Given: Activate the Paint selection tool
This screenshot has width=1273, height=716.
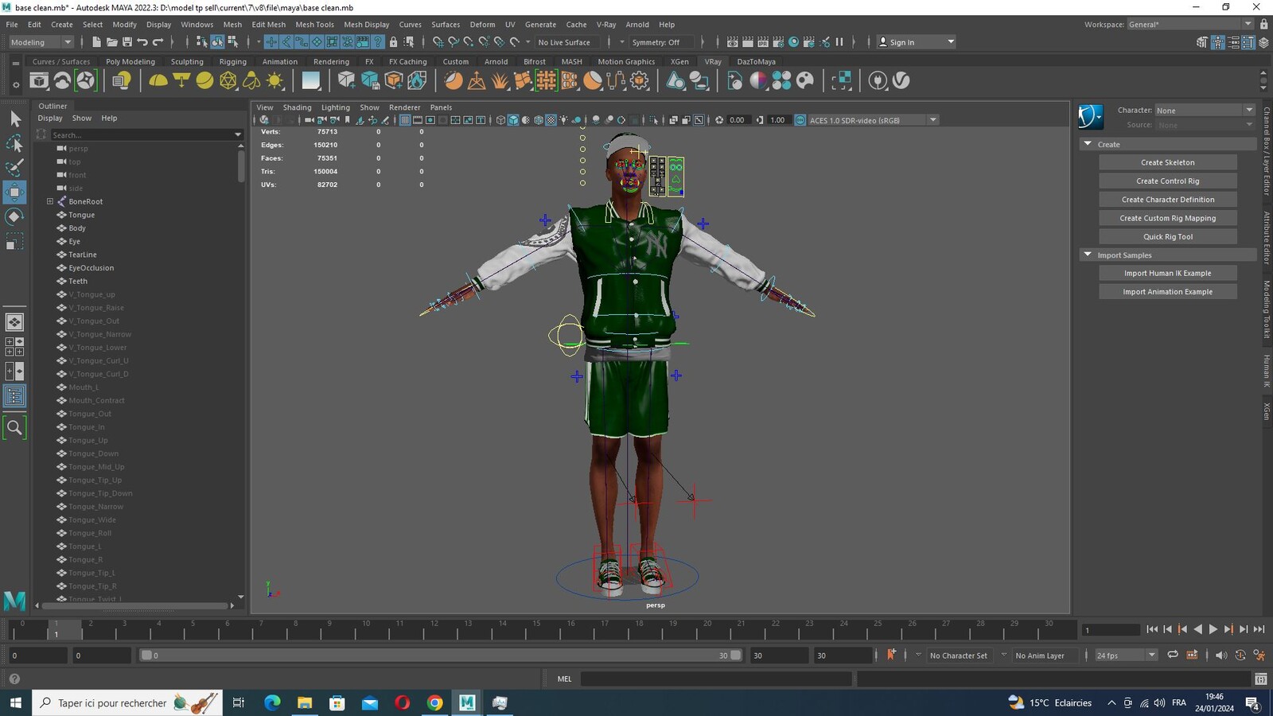Looking at the screenshot, I should tap(14, 167).
